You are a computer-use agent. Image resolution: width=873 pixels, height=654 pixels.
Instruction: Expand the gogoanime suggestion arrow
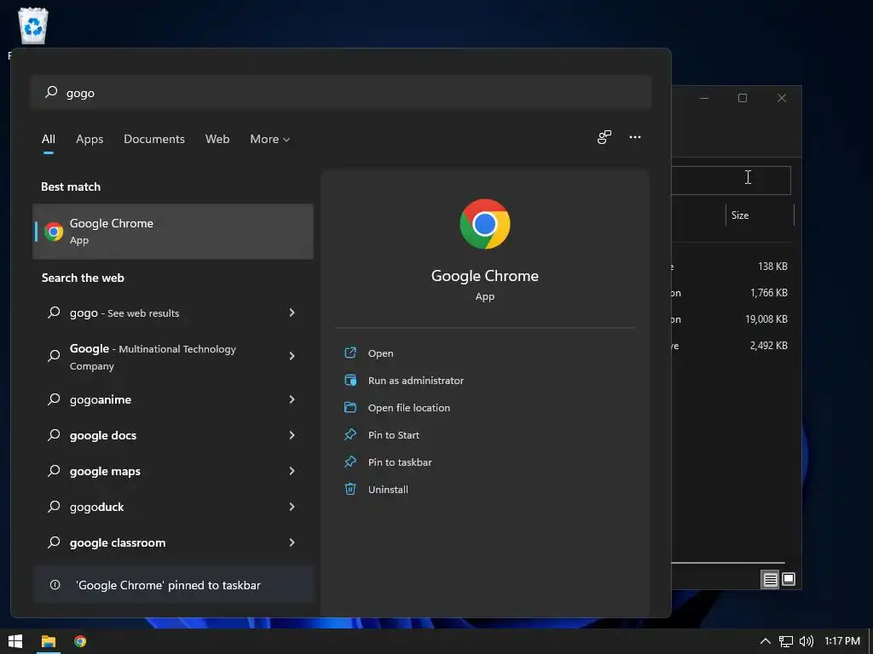point(292,399)
